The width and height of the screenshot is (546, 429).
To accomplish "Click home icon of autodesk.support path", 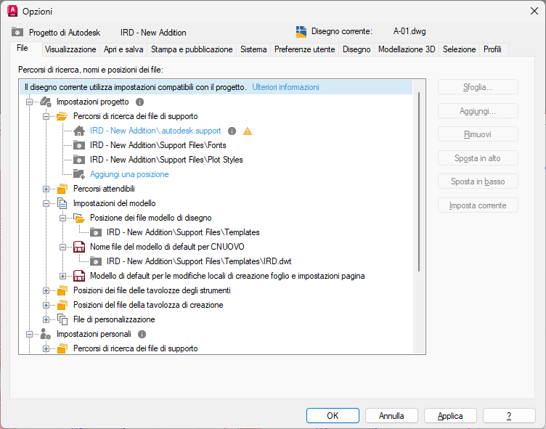I will coord(79,131).
